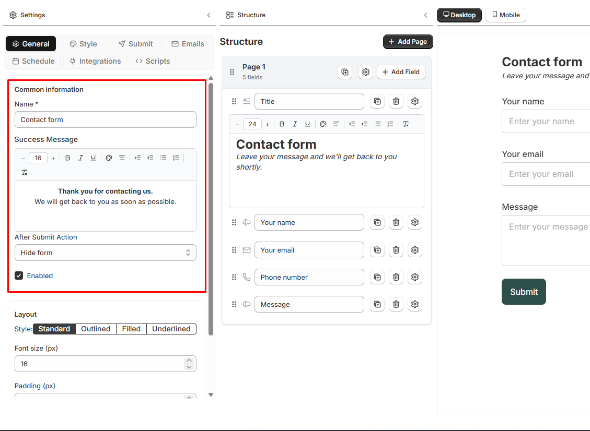Viewport: 590px width, 431px height.
Task: Duplicate the Title field
Action: click(377, 101)
